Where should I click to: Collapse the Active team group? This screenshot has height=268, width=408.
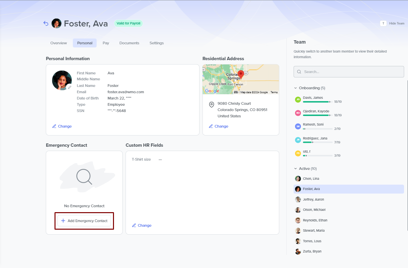tap(296, 169)
